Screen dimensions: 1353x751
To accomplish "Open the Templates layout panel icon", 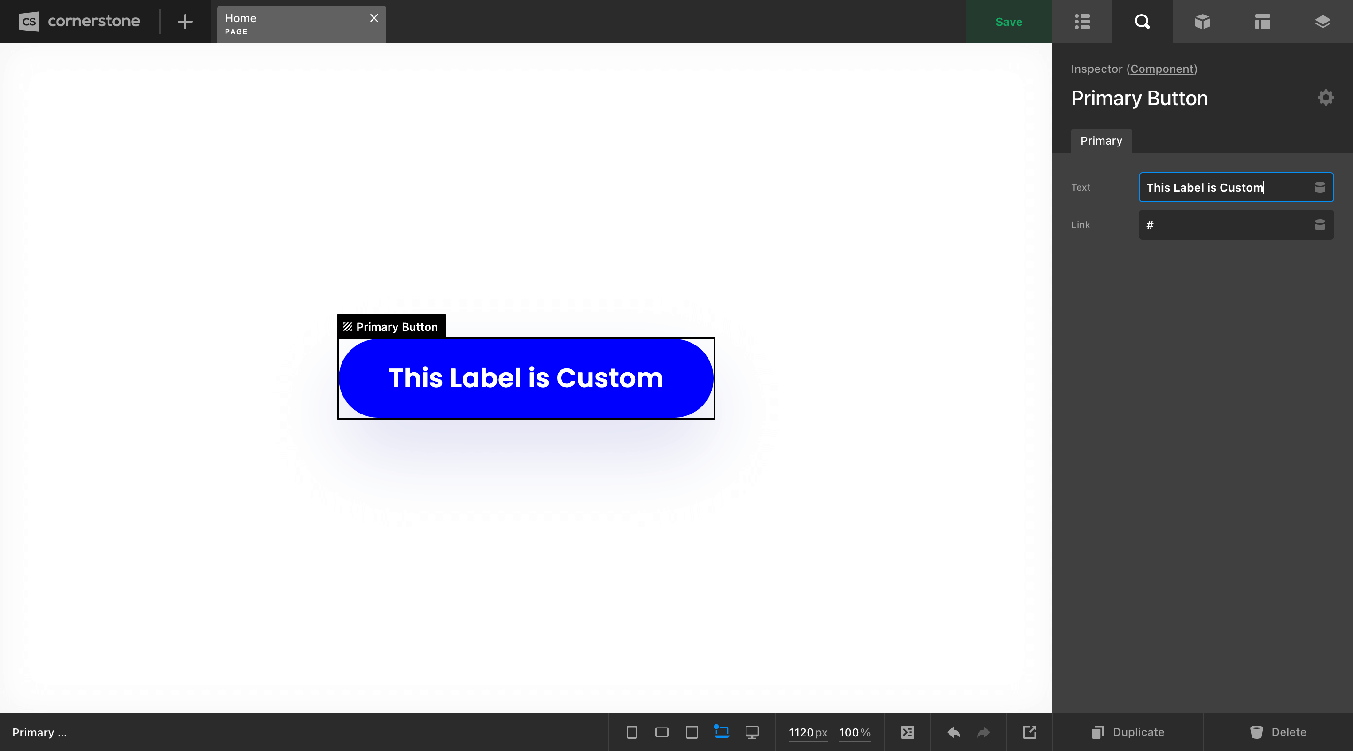I will pyautogui.click(x=1262, y=22).
